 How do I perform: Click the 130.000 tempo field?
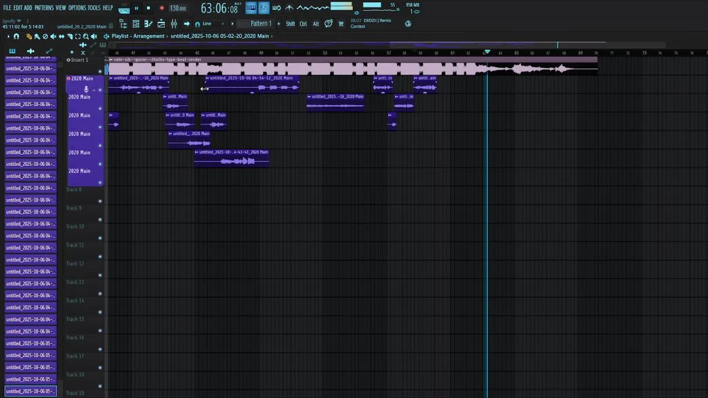coord(178,8)
